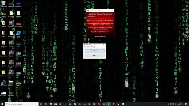Switch to Multiple Game Instance taskbar icon
This screenshot has height=106, width=189.
pyautogui.click(x=99, y=104)
